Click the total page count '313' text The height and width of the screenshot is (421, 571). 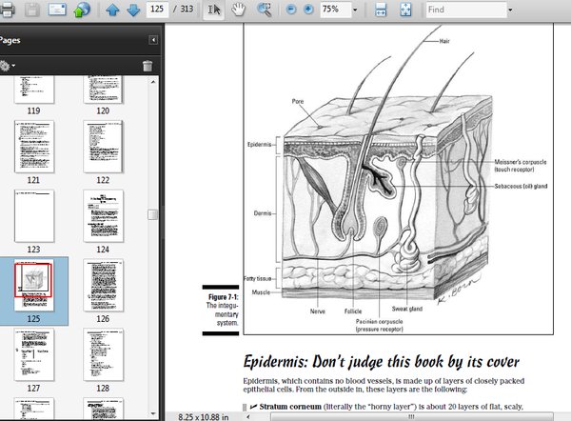pos(187,10)
